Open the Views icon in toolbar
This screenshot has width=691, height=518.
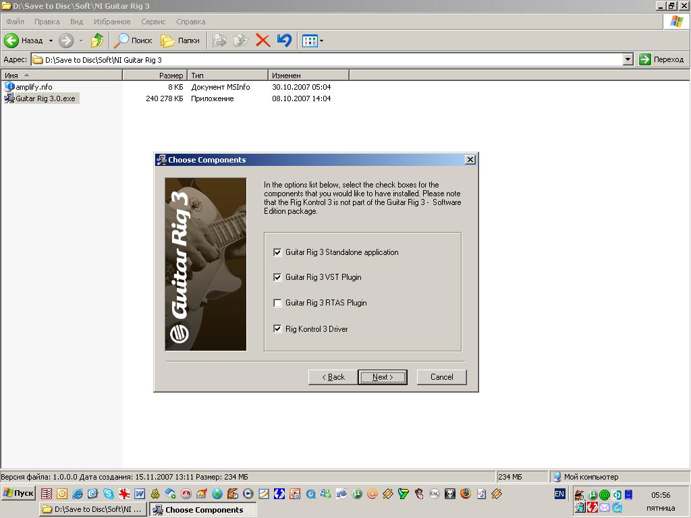310,41
